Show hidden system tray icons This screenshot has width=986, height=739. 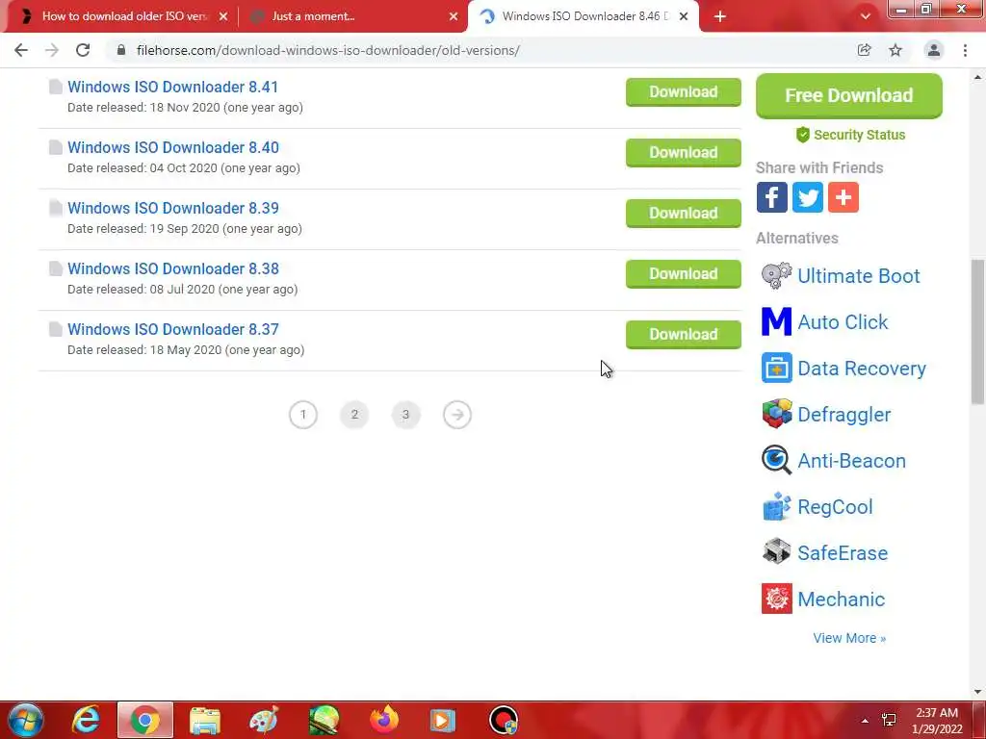(866, 721)
